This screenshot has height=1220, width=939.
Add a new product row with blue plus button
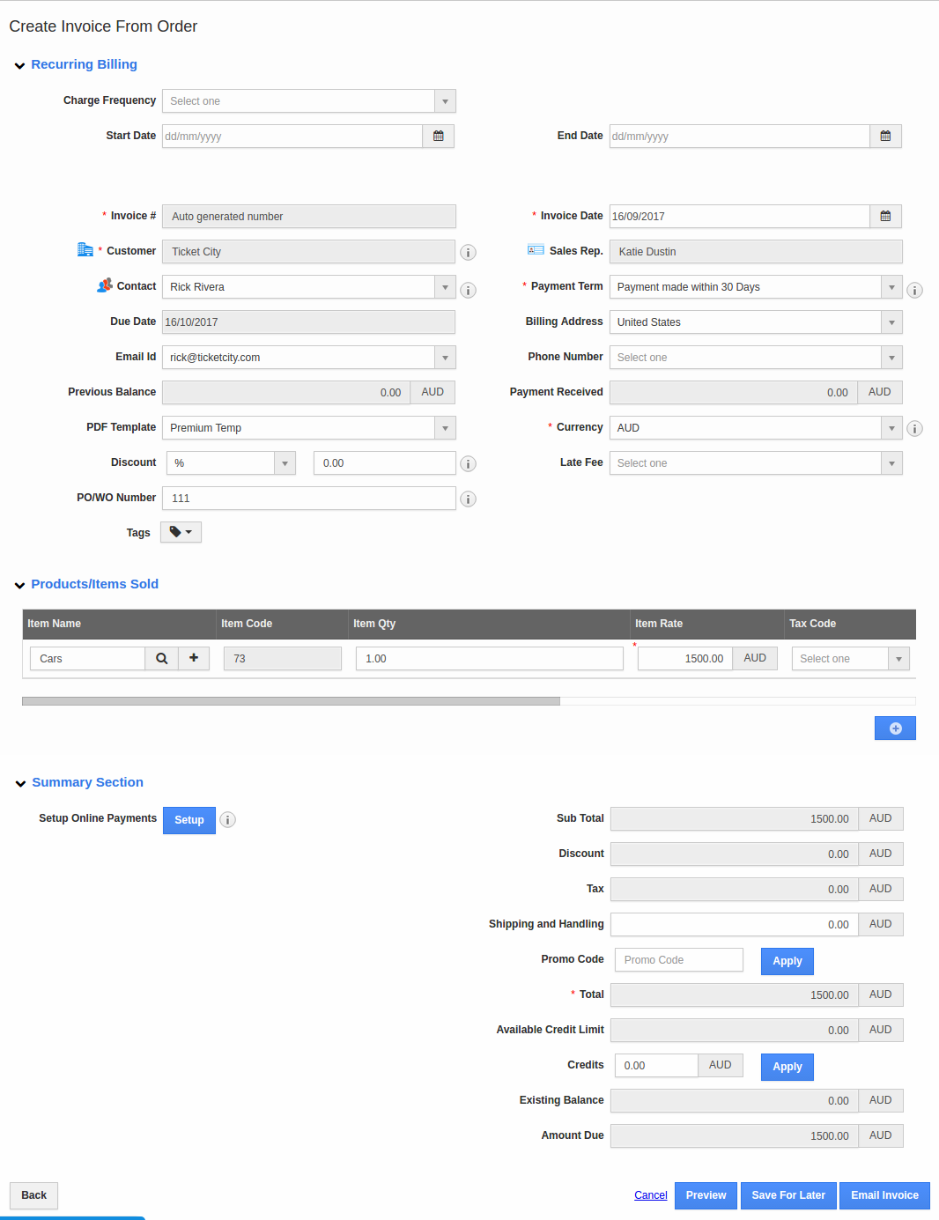tap(895, 728)
